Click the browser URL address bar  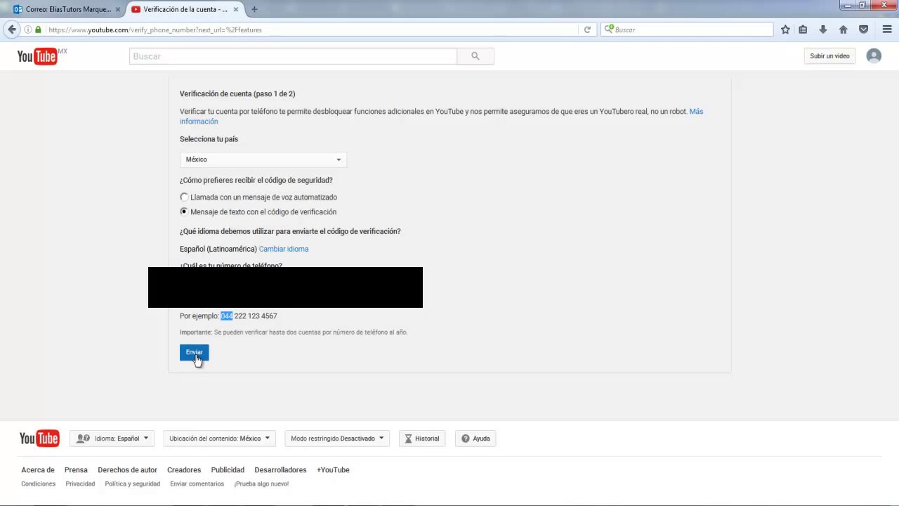(x=309, y=30)
